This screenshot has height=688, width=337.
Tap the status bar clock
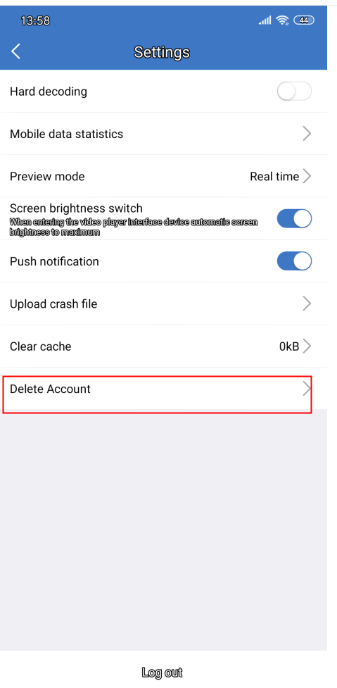35,20
